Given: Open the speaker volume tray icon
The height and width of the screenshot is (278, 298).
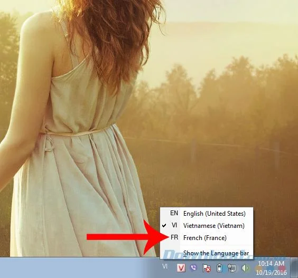Looking at the screenshot, I should tap(245, 268).
